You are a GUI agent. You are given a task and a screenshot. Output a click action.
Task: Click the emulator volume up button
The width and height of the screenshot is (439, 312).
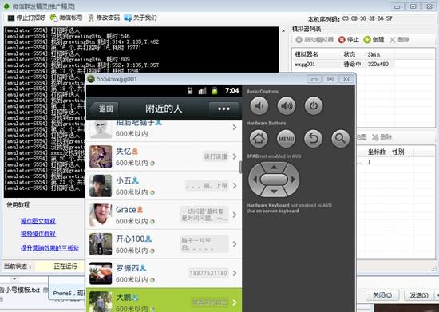point(286,106)
